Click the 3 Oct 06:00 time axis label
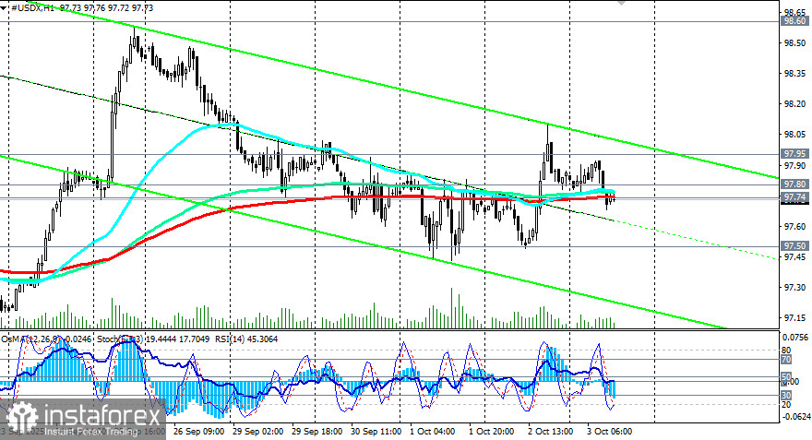 pyautogui.click(x=609, y=431)
